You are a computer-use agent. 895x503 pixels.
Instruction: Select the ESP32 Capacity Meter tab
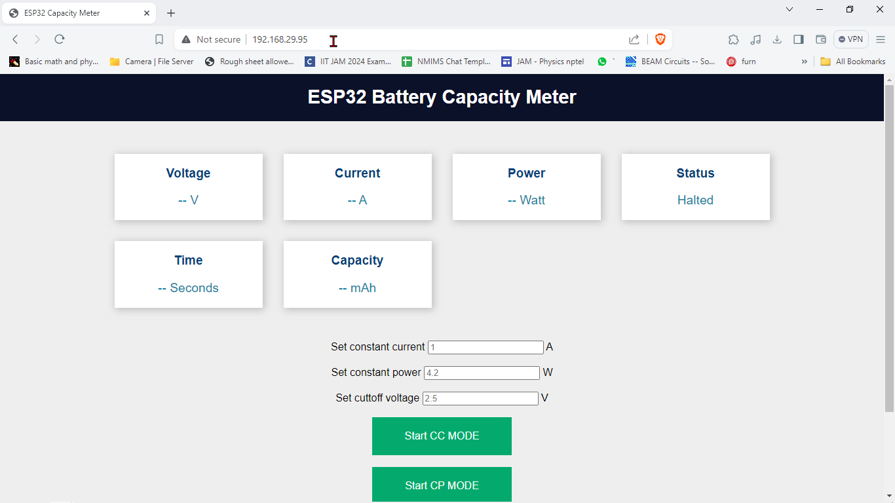(x=79, y=13)
